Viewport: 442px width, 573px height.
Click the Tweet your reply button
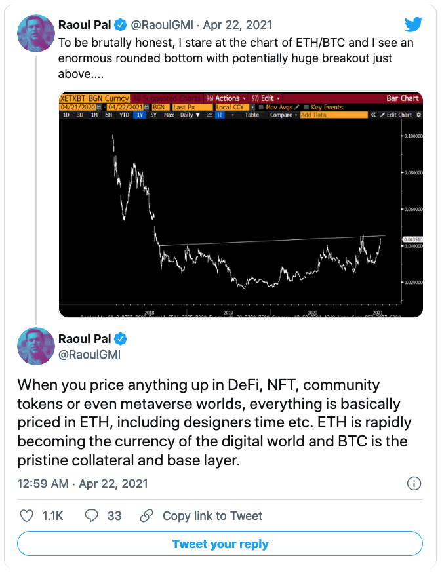[x=220, y=543]
